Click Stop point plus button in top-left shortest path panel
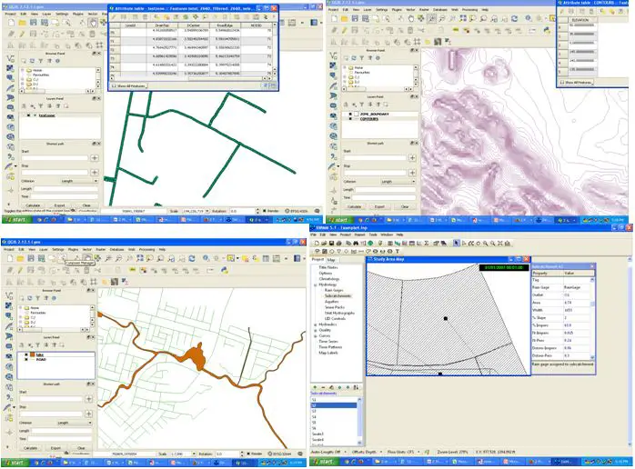635x469 pixels. coord(95,173)
